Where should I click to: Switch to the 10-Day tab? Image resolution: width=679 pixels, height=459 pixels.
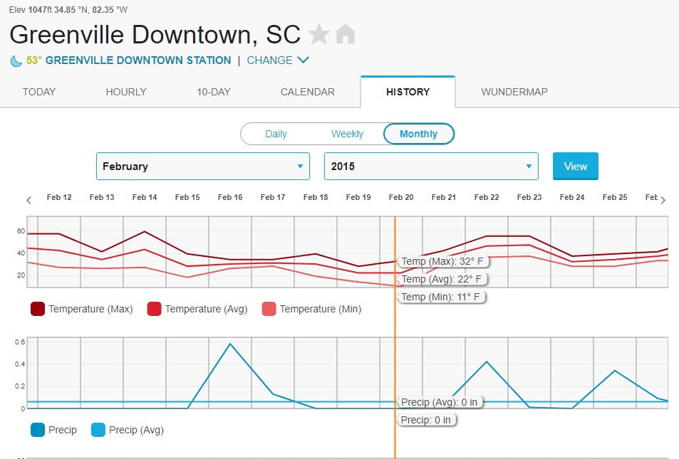pos(213,92)
